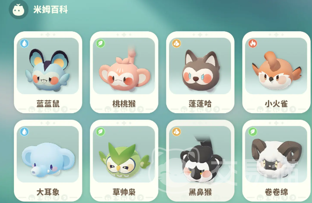Click the 小火雀 name label
This screenshot has height=203, width=312.
(x=276, y=104)
